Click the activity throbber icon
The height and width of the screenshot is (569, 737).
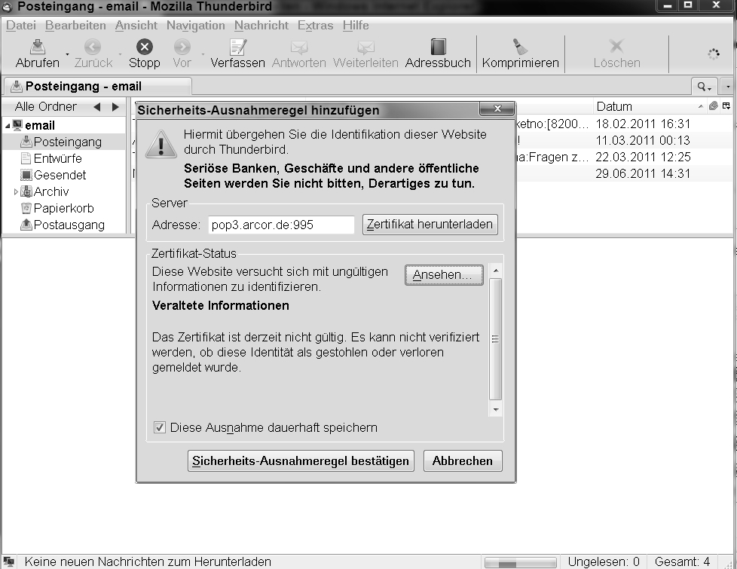(714, 54)
